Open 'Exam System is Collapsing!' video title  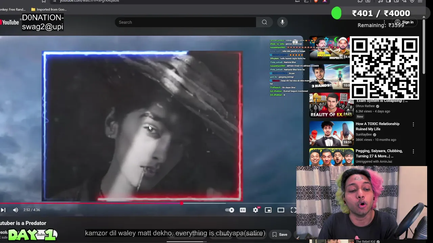coord(382,101)
